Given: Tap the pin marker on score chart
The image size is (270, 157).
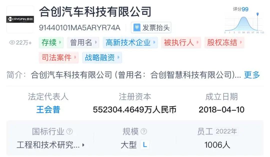Looking at the screenshot, I should point(257,14).
